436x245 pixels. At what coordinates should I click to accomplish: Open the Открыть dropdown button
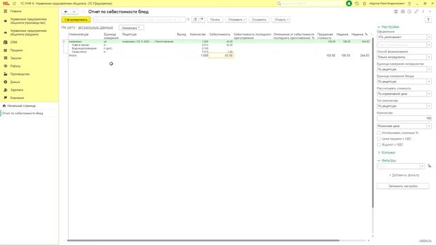[x=281, y=20]
